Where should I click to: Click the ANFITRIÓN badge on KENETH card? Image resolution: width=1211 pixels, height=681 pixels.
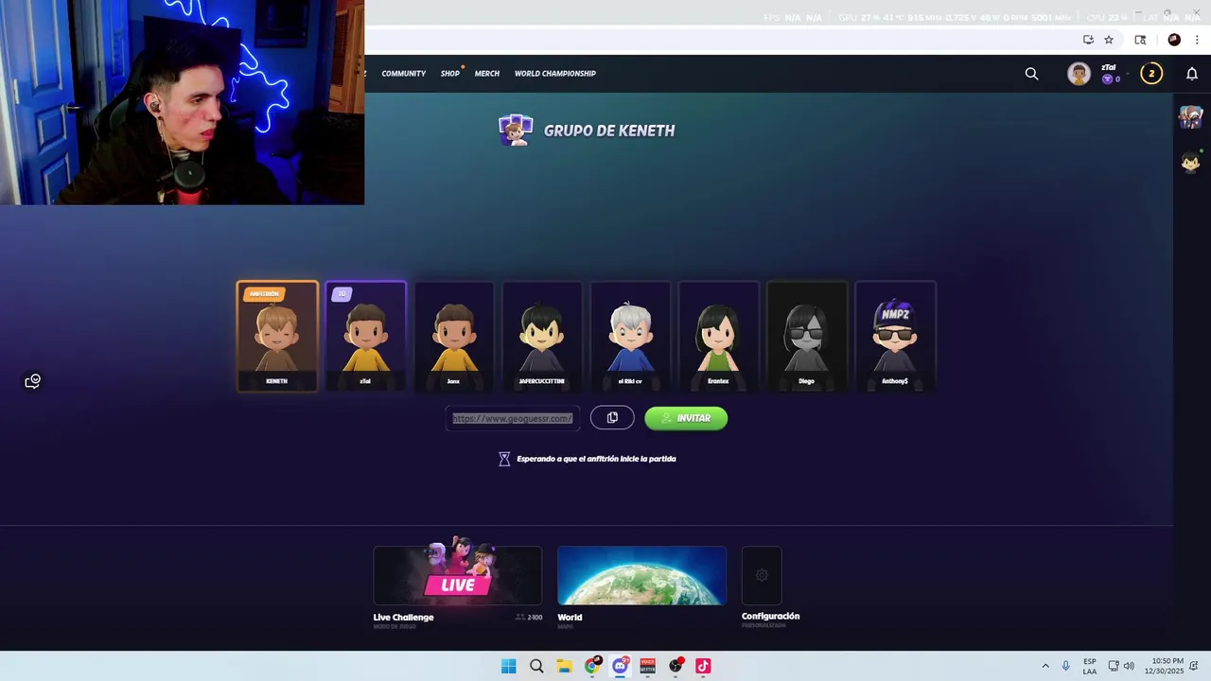[264, 294]
